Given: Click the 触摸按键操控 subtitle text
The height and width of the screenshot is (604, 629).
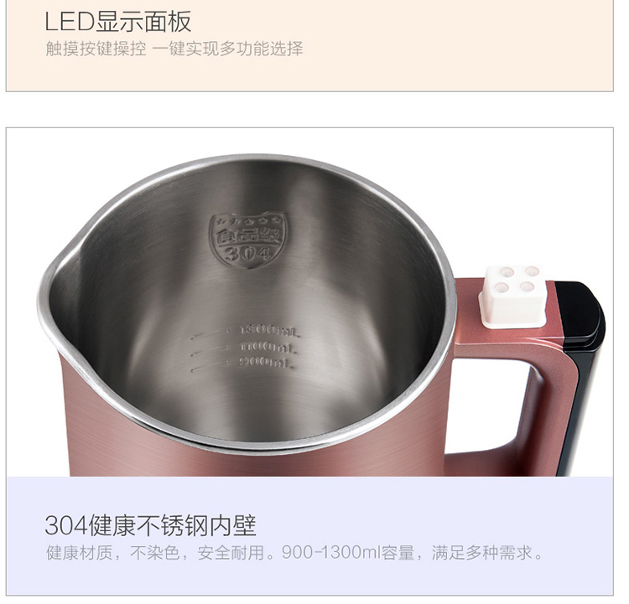Looking at the screenshot, I should tap(96, 49).
